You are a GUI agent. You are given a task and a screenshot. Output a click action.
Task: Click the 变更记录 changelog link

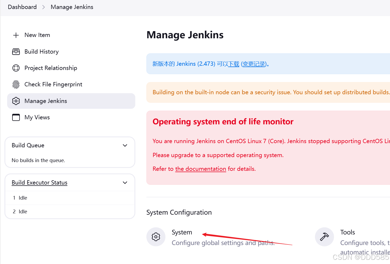pos(254,64)
